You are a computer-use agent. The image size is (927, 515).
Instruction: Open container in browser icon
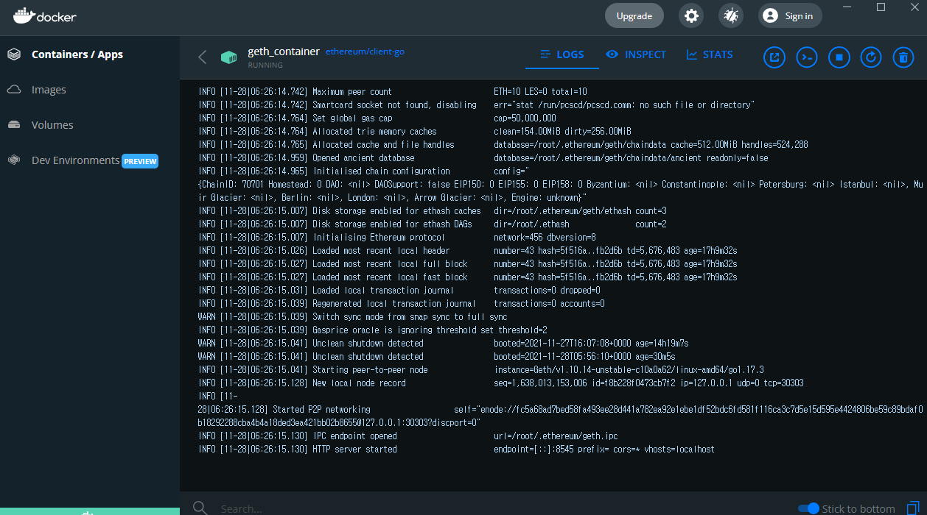pyautogui.click(x=774, y=57)
